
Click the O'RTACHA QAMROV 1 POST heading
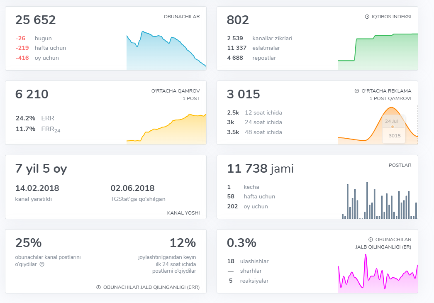pyautogui.click(x=176, y=94)
